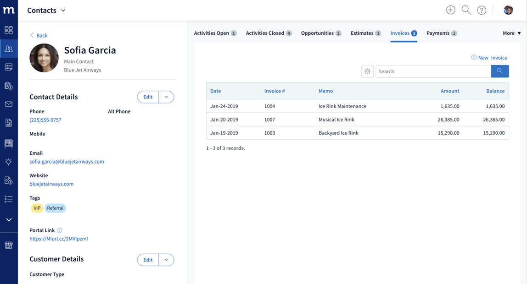The image size is (527, 284).
Task: Click the Portal Link help icon
Action: click(60, 230)
